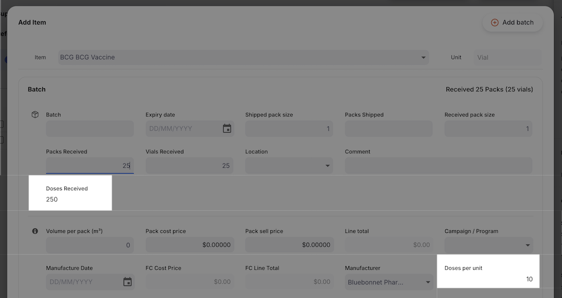562x298 pixels.
Task: Click the plus icon in Add batch
Action: point(495,22)
